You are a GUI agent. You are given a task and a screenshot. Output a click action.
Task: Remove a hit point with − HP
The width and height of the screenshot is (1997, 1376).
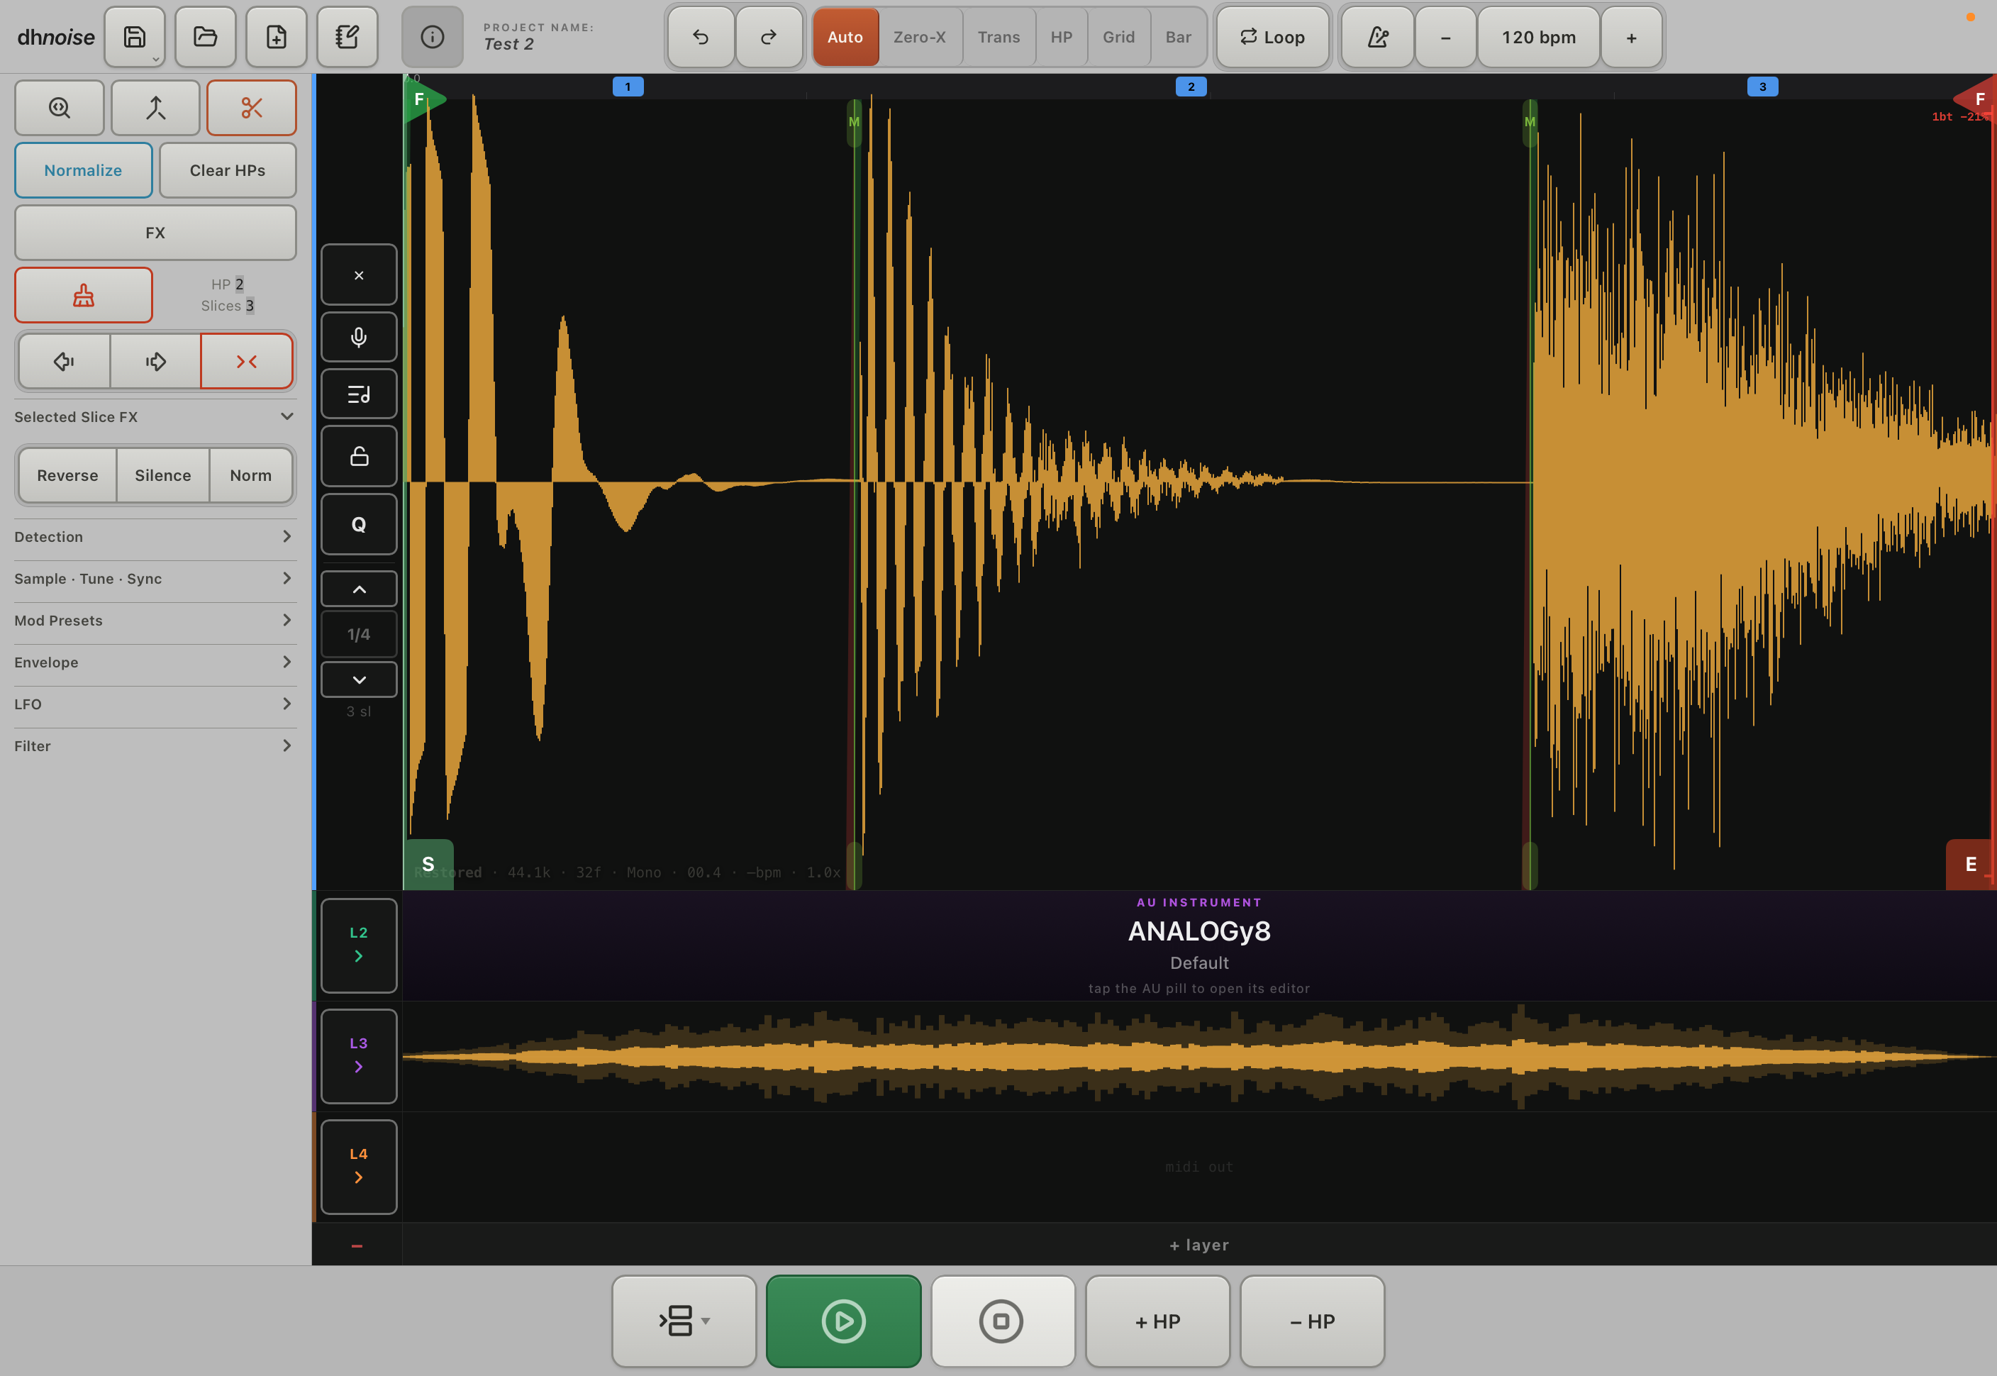(1313, 1321)
